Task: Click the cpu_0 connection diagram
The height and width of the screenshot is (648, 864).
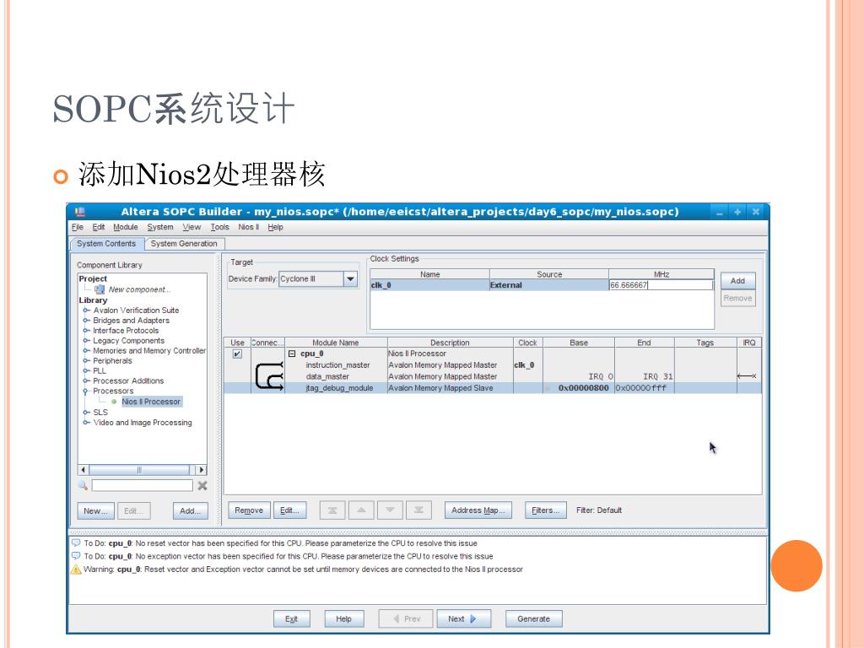Action: click(x=269, y=376)
